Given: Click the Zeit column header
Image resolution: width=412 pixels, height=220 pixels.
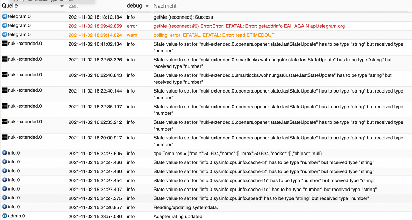Looking at the screenshot, I should pos(73,6).
